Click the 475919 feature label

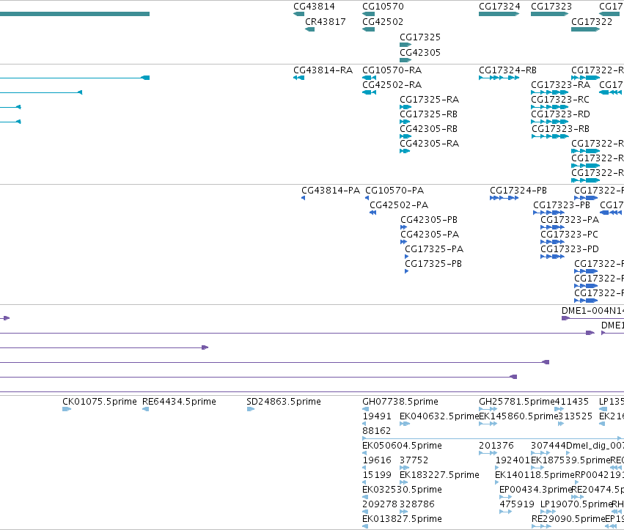(516, 504)
